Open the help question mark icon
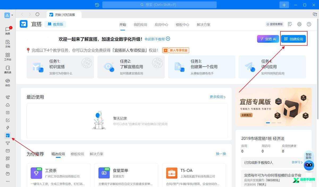This screenshot has height=187, width=319. click(x=309, y=24)
